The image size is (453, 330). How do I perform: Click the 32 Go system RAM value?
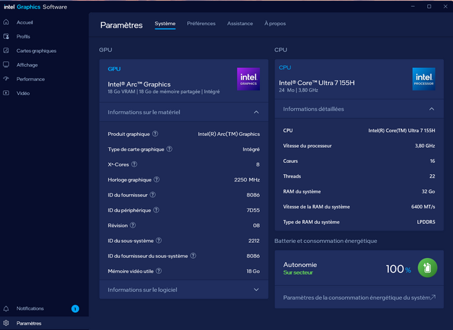pyautogui.click(x=428, y=191)
